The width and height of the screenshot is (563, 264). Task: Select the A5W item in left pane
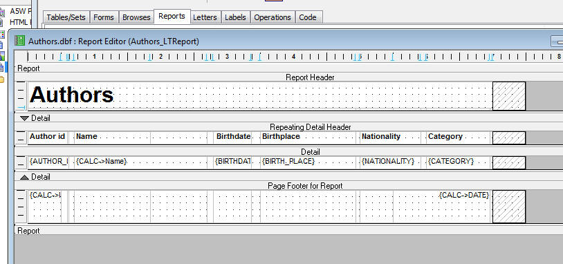tap(20, 12)
